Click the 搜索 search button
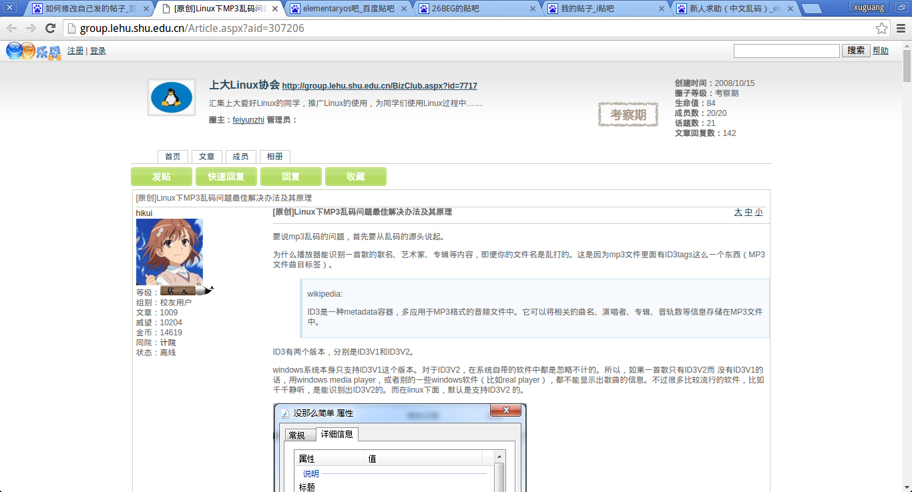 856,51
